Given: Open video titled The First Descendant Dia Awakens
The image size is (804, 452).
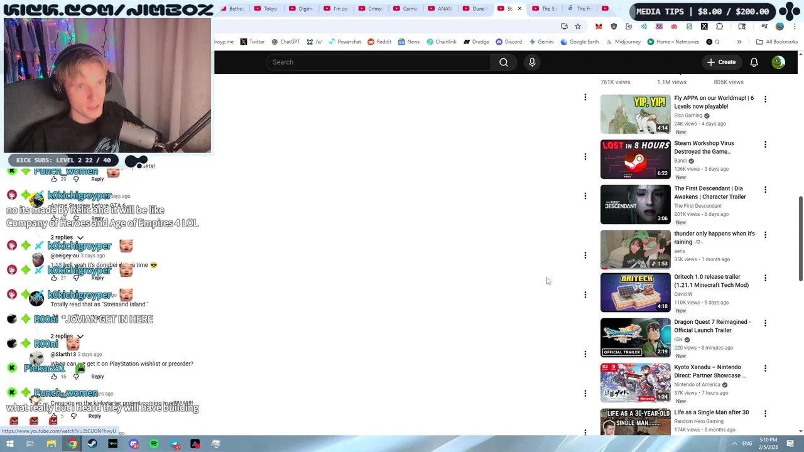Looking at the screenshot, I should click(710, 193).
